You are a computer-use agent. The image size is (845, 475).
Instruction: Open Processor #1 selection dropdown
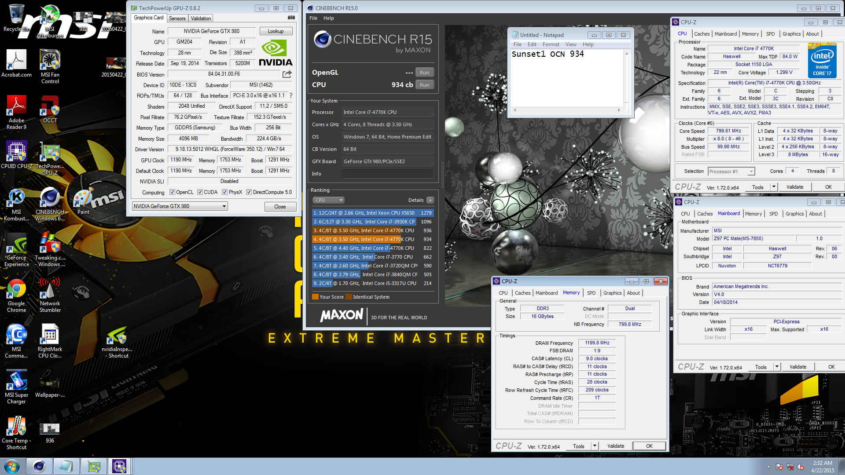point(731,172)
